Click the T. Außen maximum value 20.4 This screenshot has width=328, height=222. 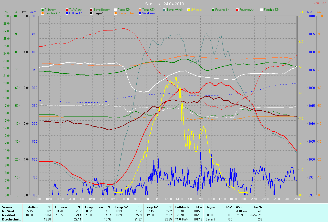coord(48,215)
